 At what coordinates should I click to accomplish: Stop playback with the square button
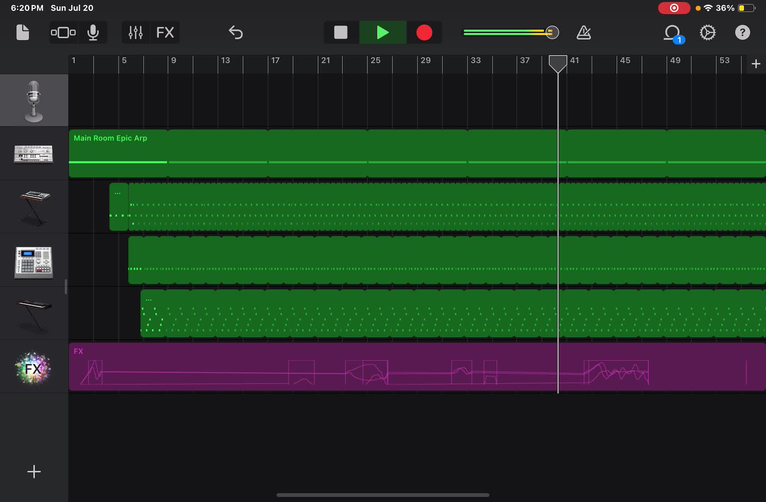pyautogui.click(x=341, y=32)
